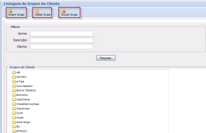This screenshot has width=206, height=133.
Task: Select the BAIXADA group in tree
Action: click(x=22, y=95)
